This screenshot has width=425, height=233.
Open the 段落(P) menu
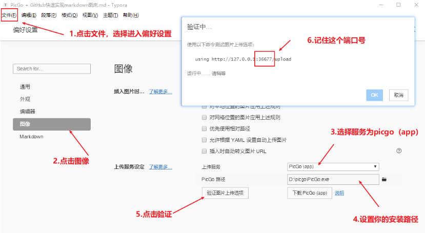click(x=49, y=15)
